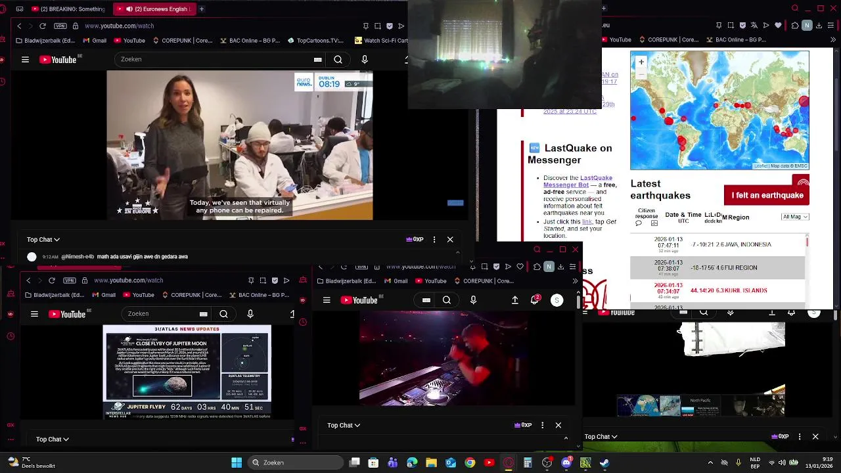
Task: Reload the page in the 3I/ATLAS browser window
Action: (x=52, y=281)
